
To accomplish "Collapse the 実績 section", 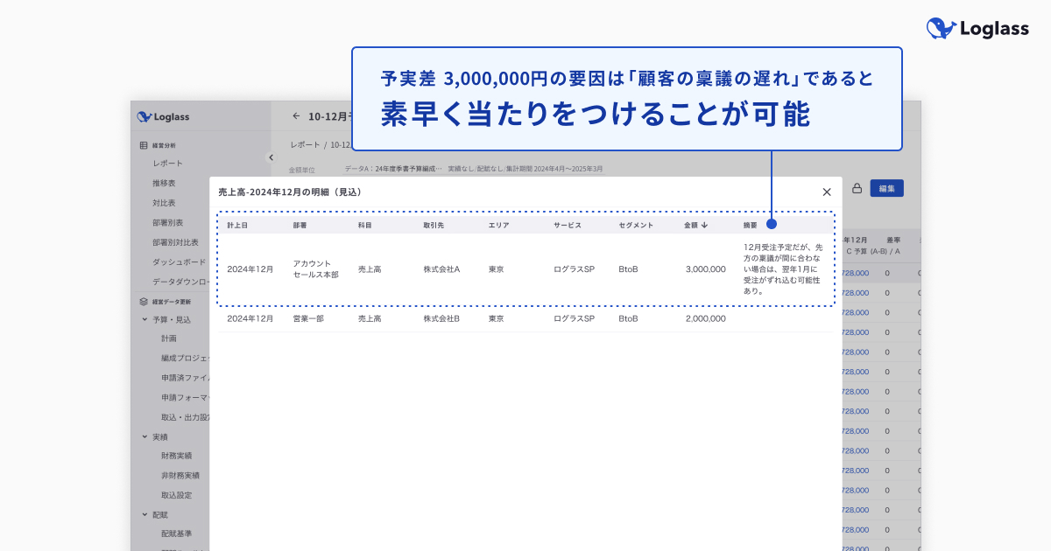I will (x=145, y=436).
